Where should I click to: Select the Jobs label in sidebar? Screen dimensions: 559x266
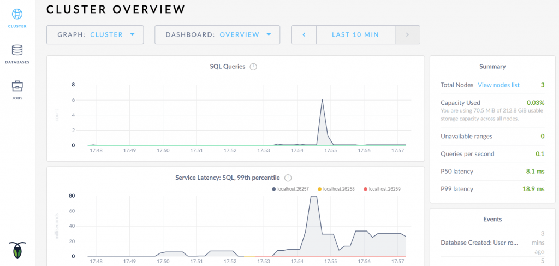click(x=17, y=98)
